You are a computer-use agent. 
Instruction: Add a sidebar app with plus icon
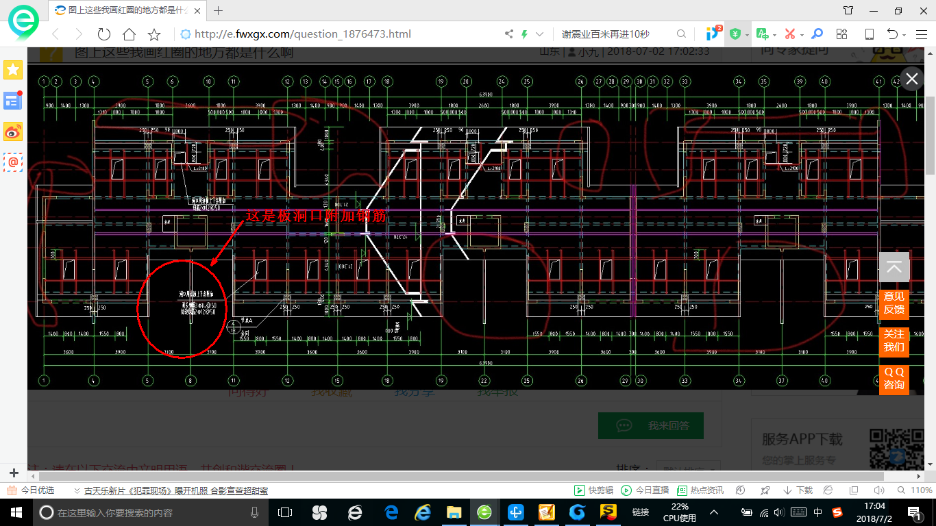coord(13,473)
